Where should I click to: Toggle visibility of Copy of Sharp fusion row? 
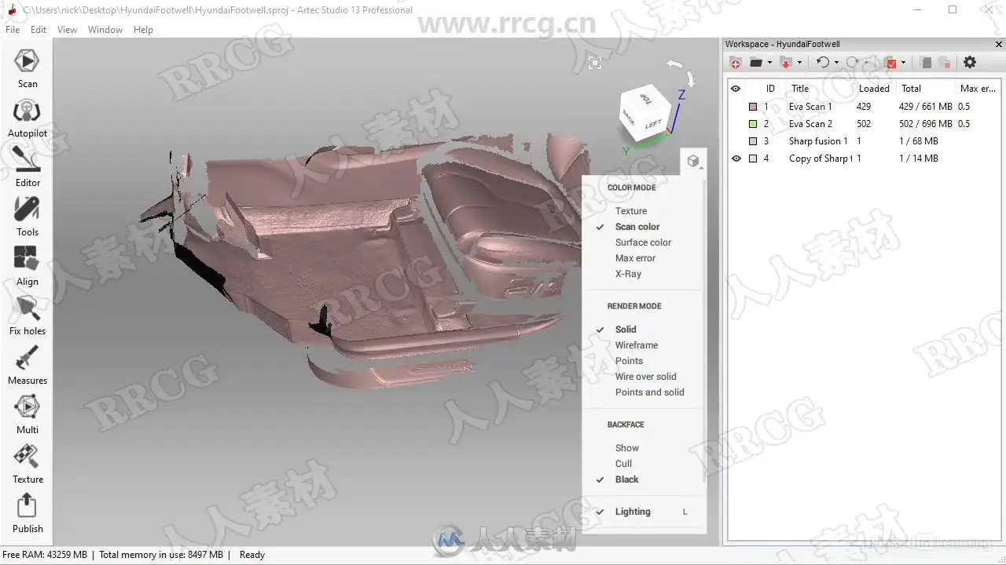pyautogui.click(x=736, y=159)
